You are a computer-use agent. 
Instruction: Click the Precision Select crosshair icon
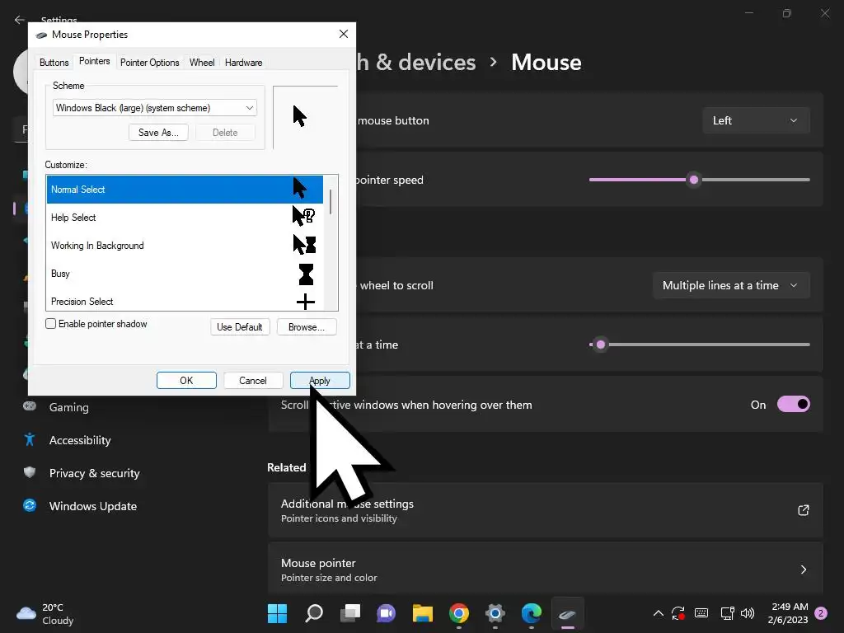[x=305, y=302]
